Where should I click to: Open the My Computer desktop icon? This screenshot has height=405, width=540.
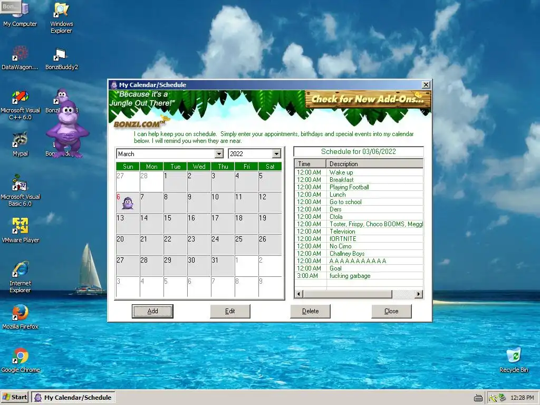pos(20,14)
